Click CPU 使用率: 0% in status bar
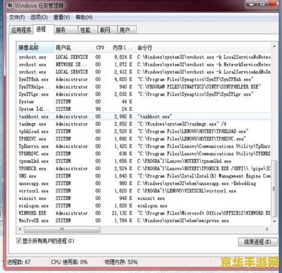The height and width of the screenshot is (273, 282). point(69,262)
